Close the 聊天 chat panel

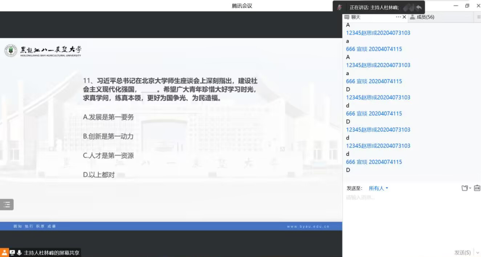point(404,16)
